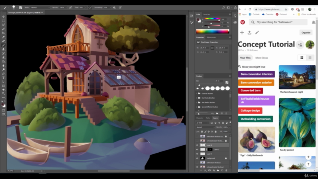Viewport: 318px width, 179px height.
Task: Click the Organise button on Pinterest
Action: [x=306, y=33]
